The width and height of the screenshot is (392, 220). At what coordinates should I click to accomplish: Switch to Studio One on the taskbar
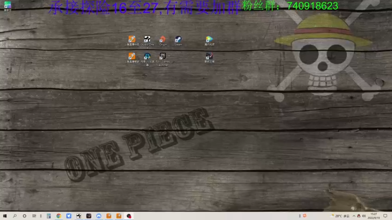pos(79,216)
